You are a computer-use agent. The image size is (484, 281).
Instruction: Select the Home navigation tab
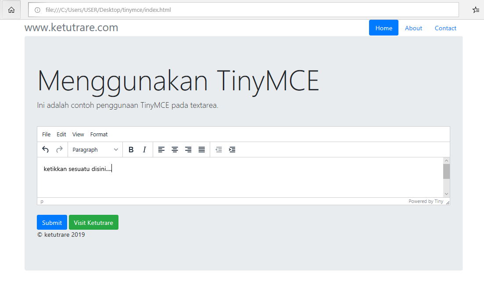(383, 28)
